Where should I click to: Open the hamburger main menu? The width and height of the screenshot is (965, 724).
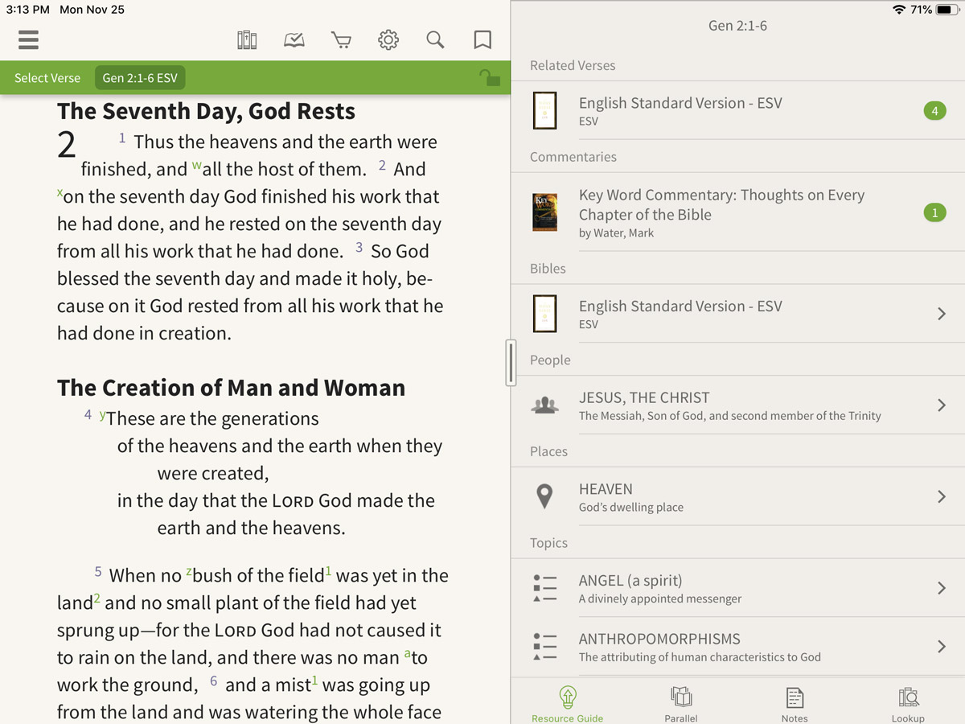point(28,39)
